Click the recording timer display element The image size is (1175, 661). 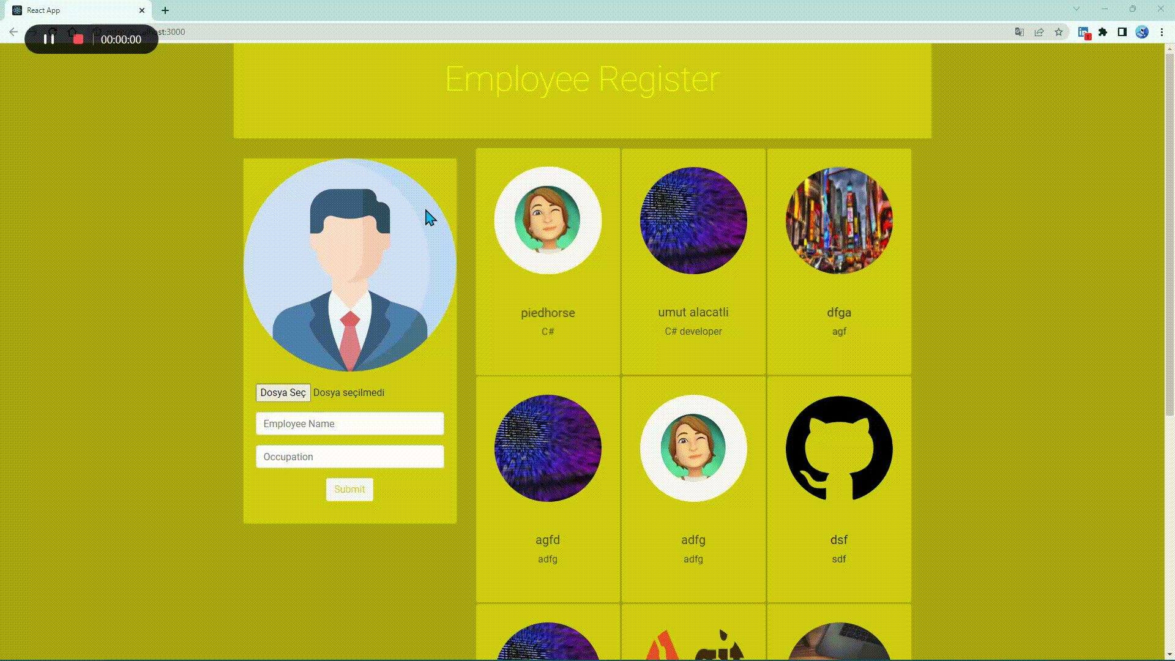point(121,40)
